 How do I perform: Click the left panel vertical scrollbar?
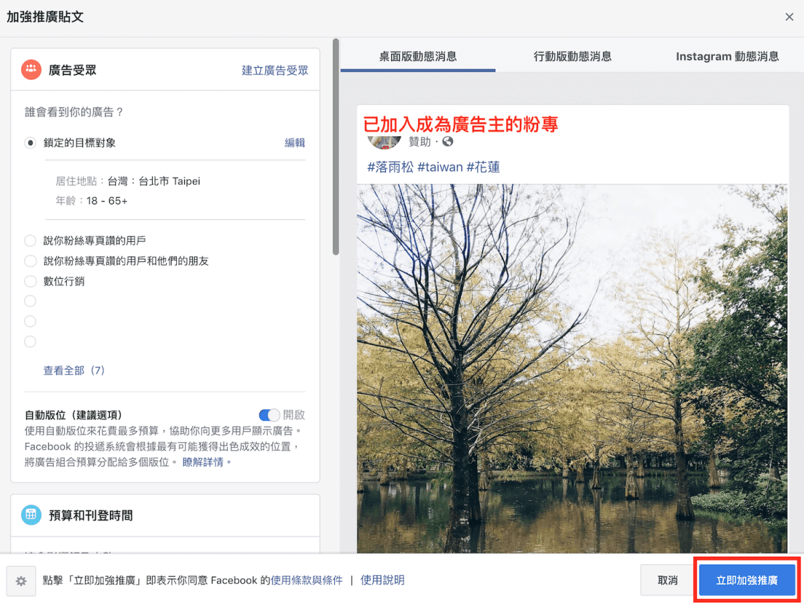[336, 147]
